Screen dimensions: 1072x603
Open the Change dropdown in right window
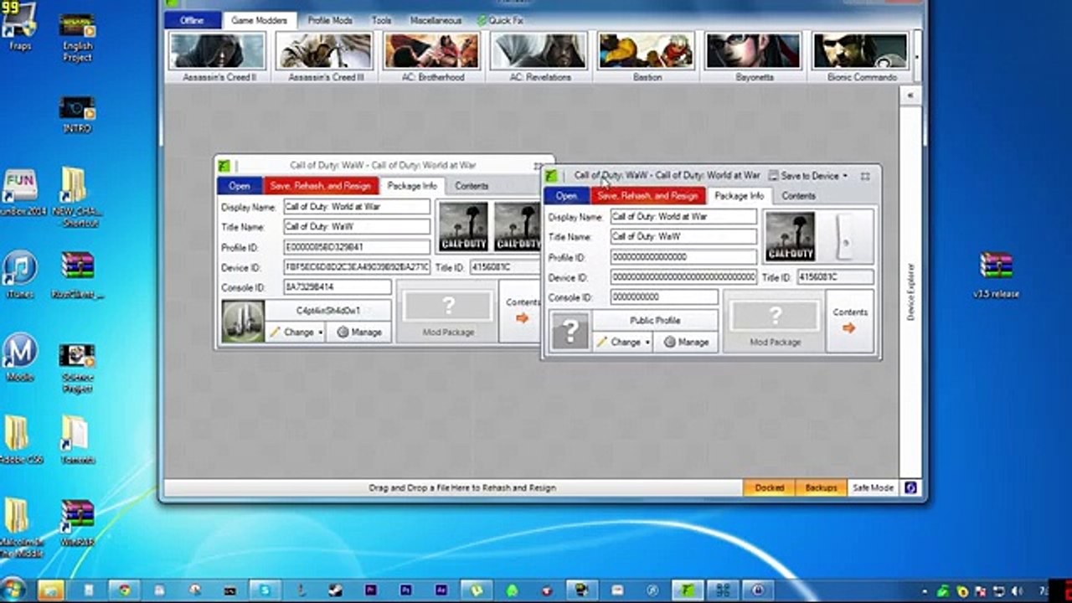(623, 342)
